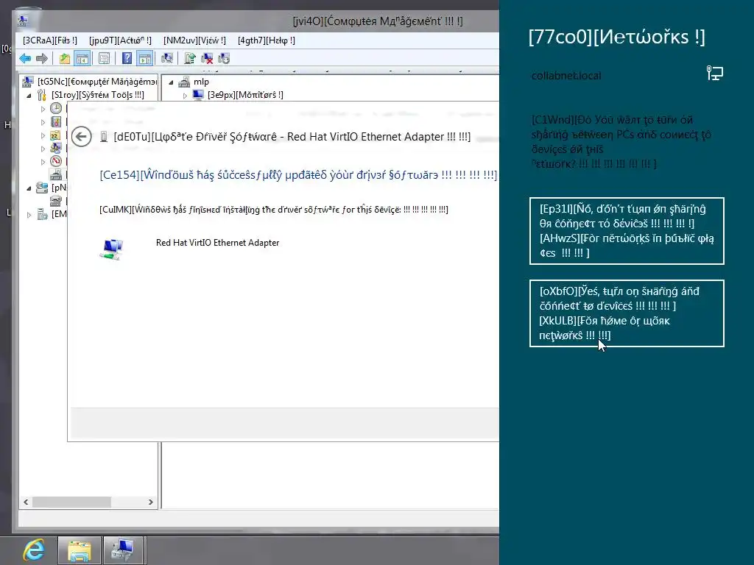Select the Disk Management icon in tree

(x=56, y=201)
